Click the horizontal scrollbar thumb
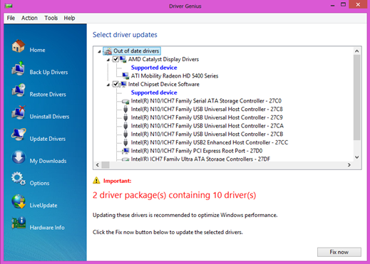Screen dimensions: 370x264 tap(106, 165)
